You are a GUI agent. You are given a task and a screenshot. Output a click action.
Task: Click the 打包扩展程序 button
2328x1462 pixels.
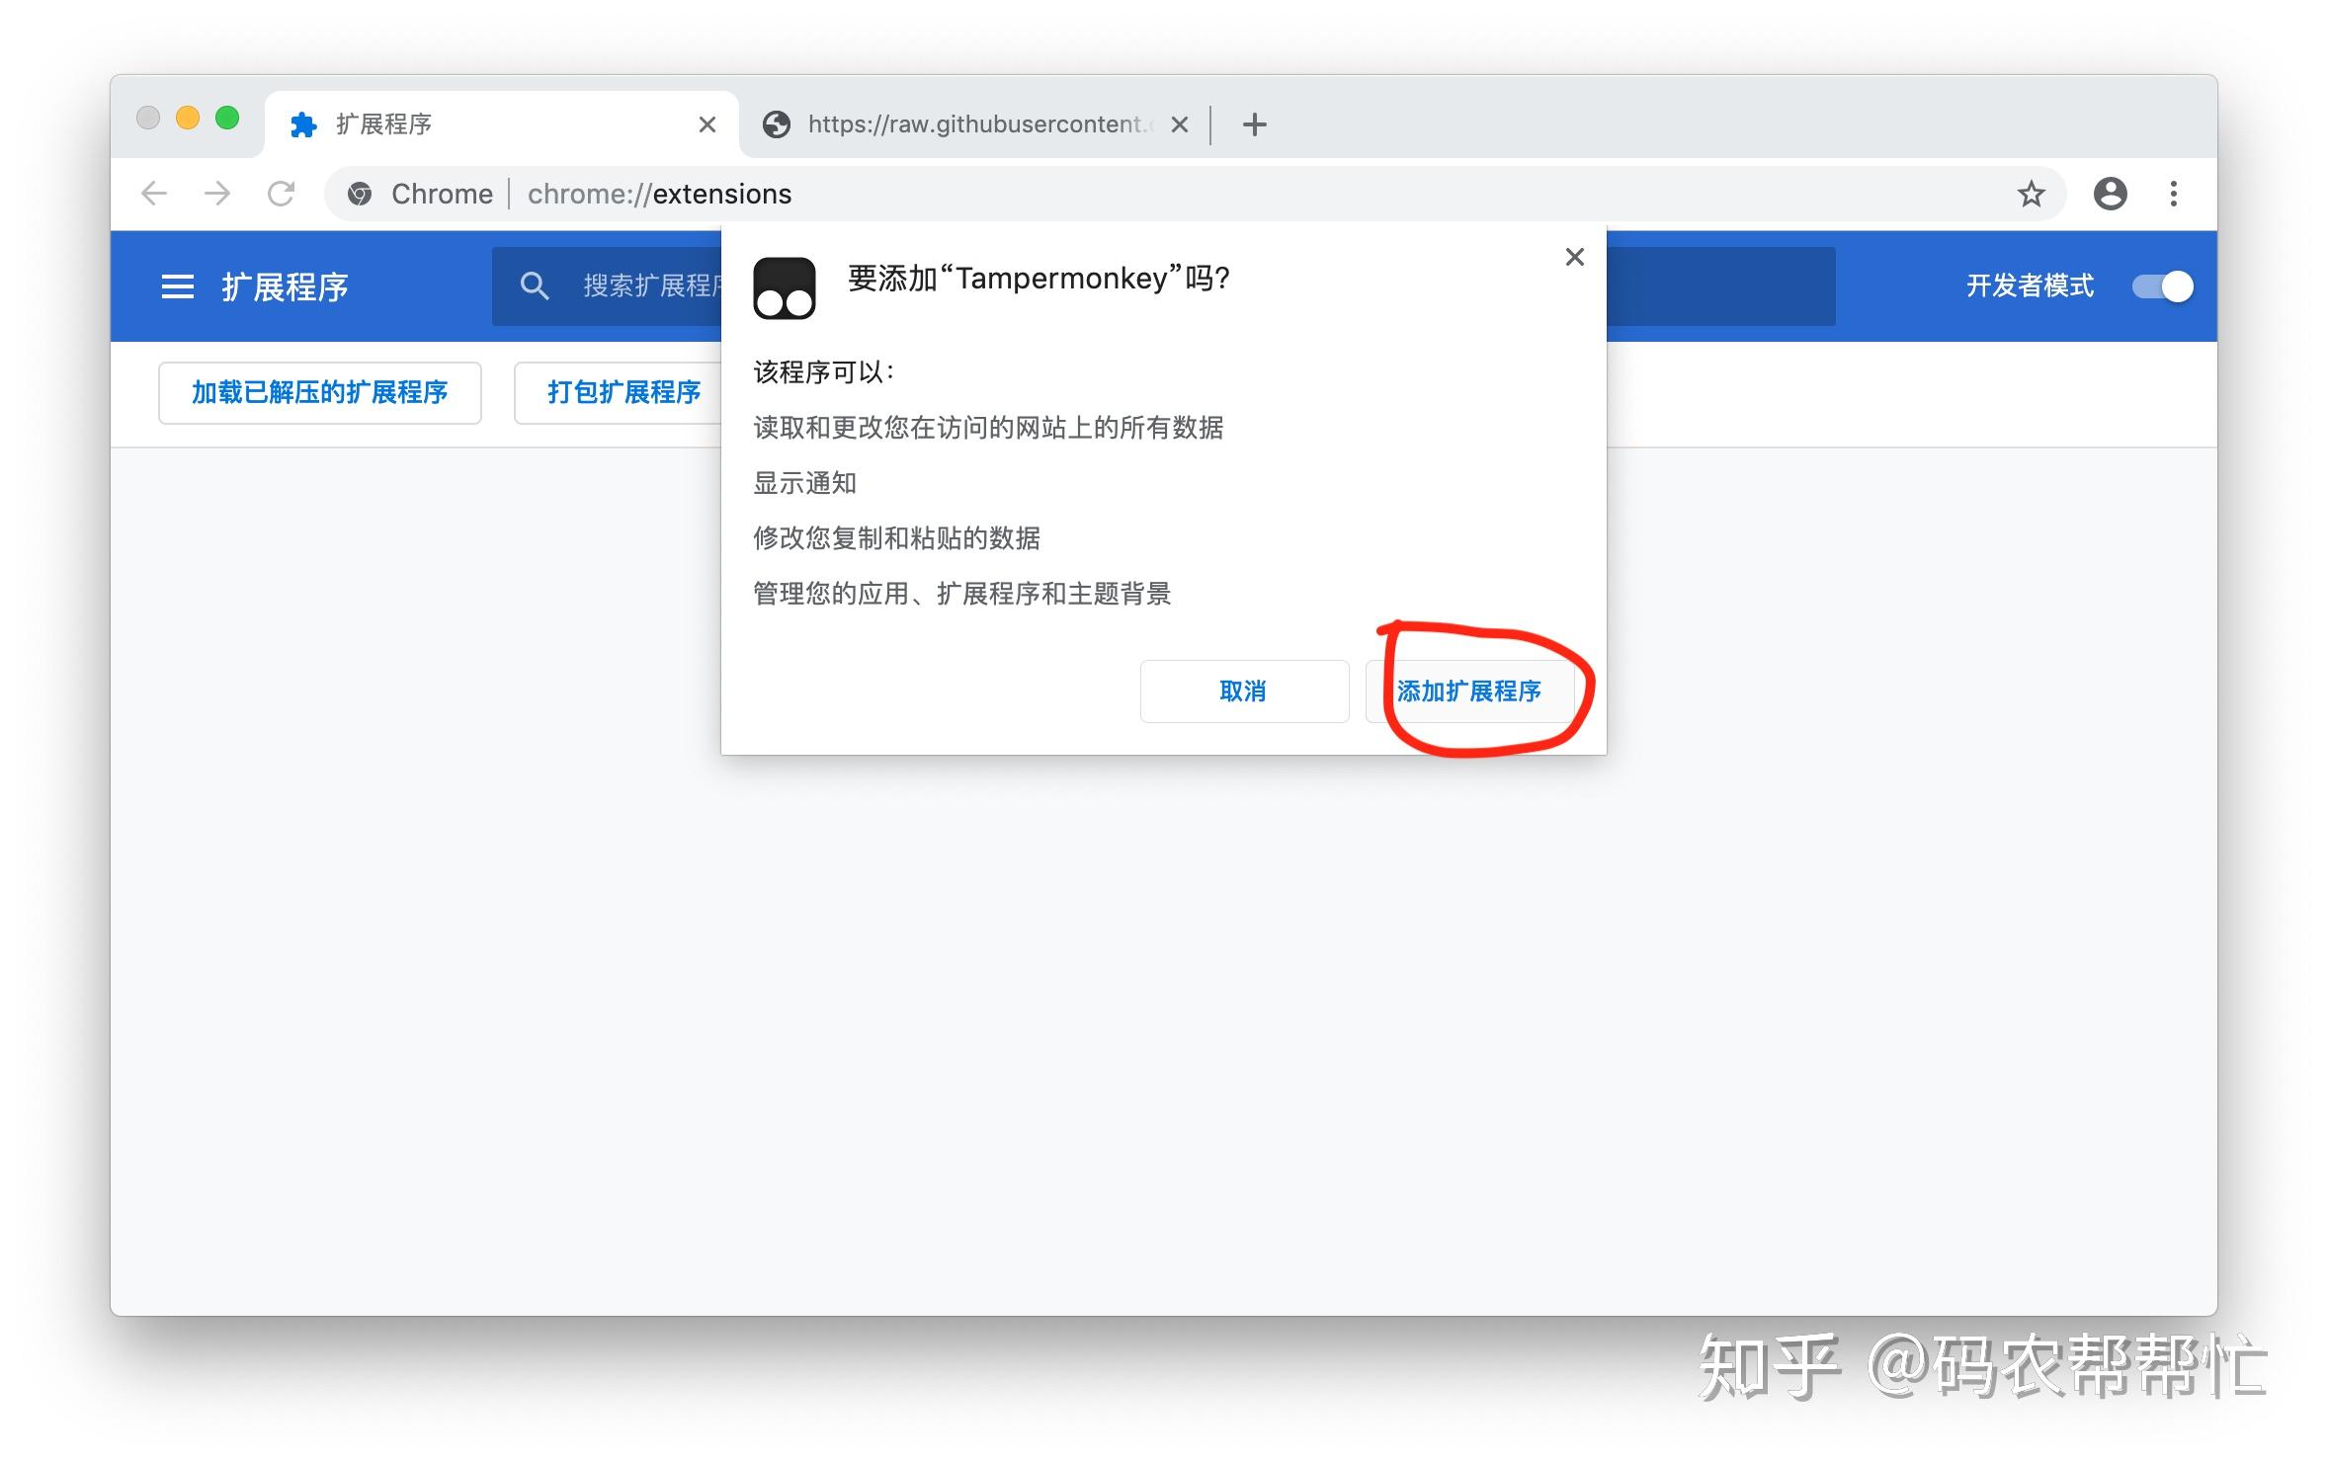620,393
